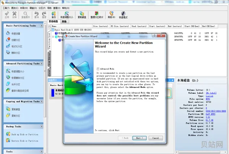Image resolution: width=229 pixels, height=154 pixels.
Task: Click the 查看更改 magnifier toolbar icon
Action: [26, 15]
